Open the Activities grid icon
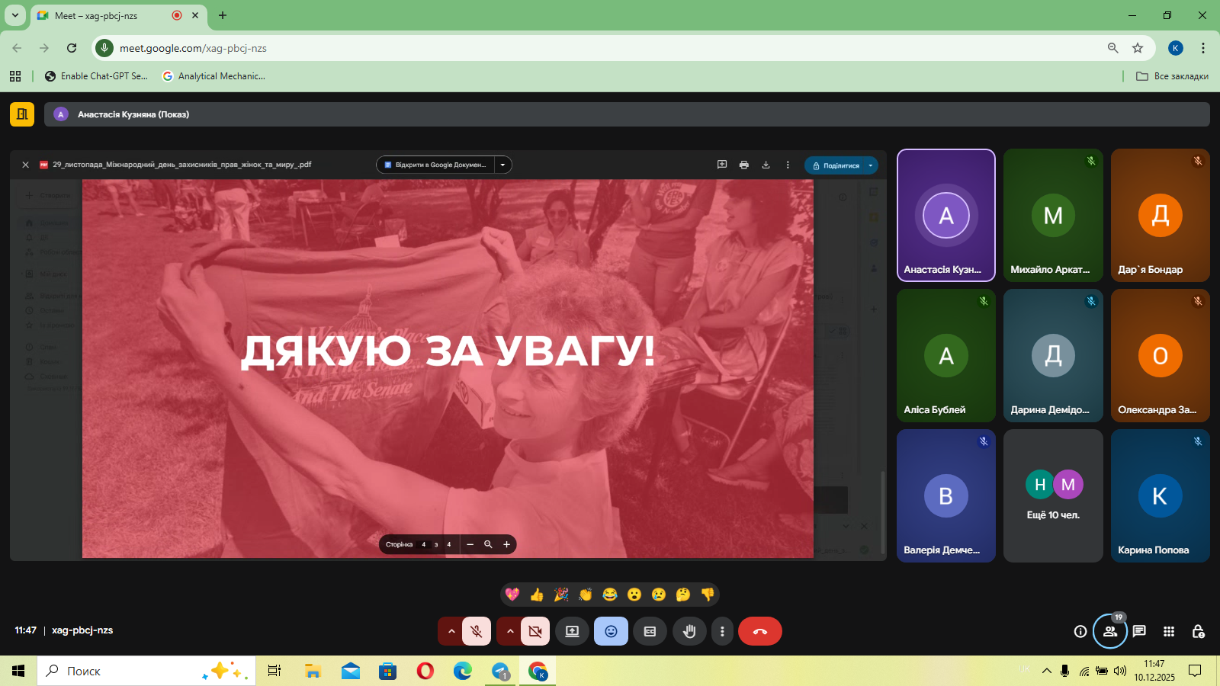This screenshot has height=686, width=1220. [x=1168, y=631]
